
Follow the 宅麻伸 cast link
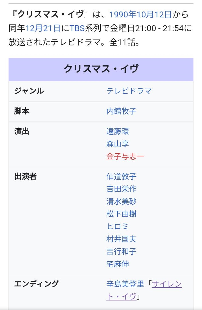[118, 264]
